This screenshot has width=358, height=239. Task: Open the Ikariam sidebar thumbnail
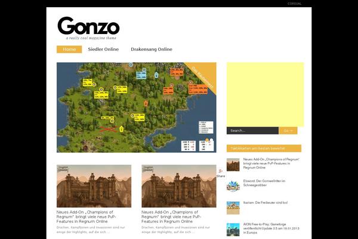tap(233, 208)
